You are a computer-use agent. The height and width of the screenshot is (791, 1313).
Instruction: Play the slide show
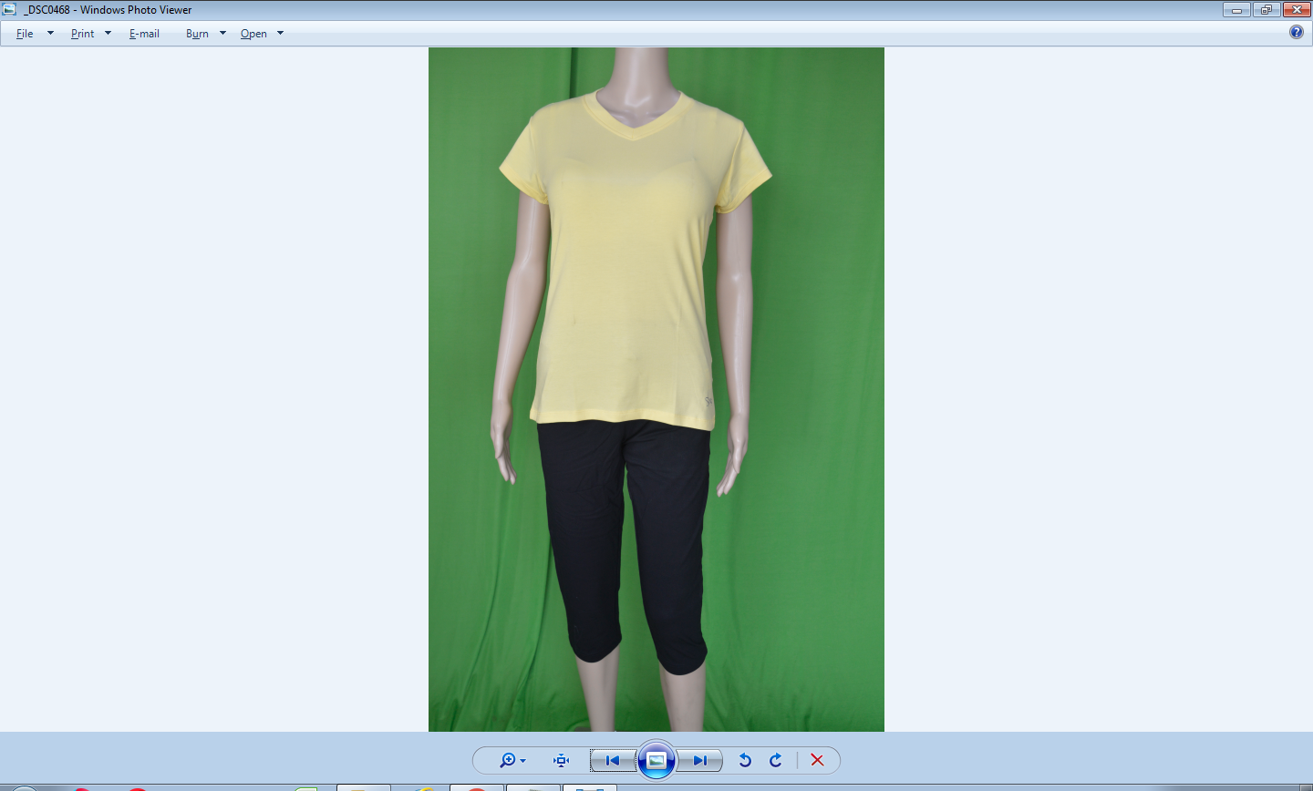656,760
